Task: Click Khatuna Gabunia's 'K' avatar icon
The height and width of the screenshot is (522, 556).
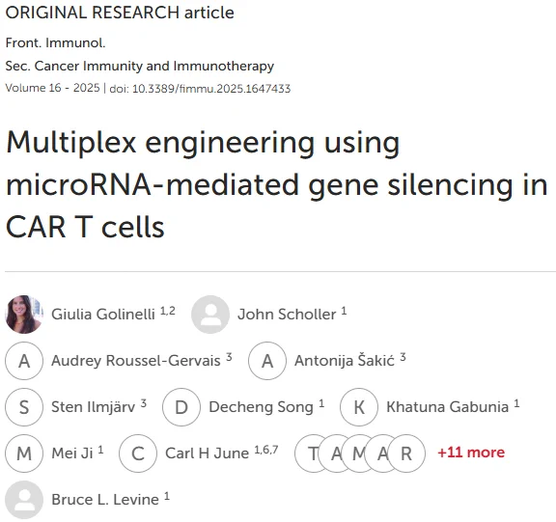Action: [359, 407]
